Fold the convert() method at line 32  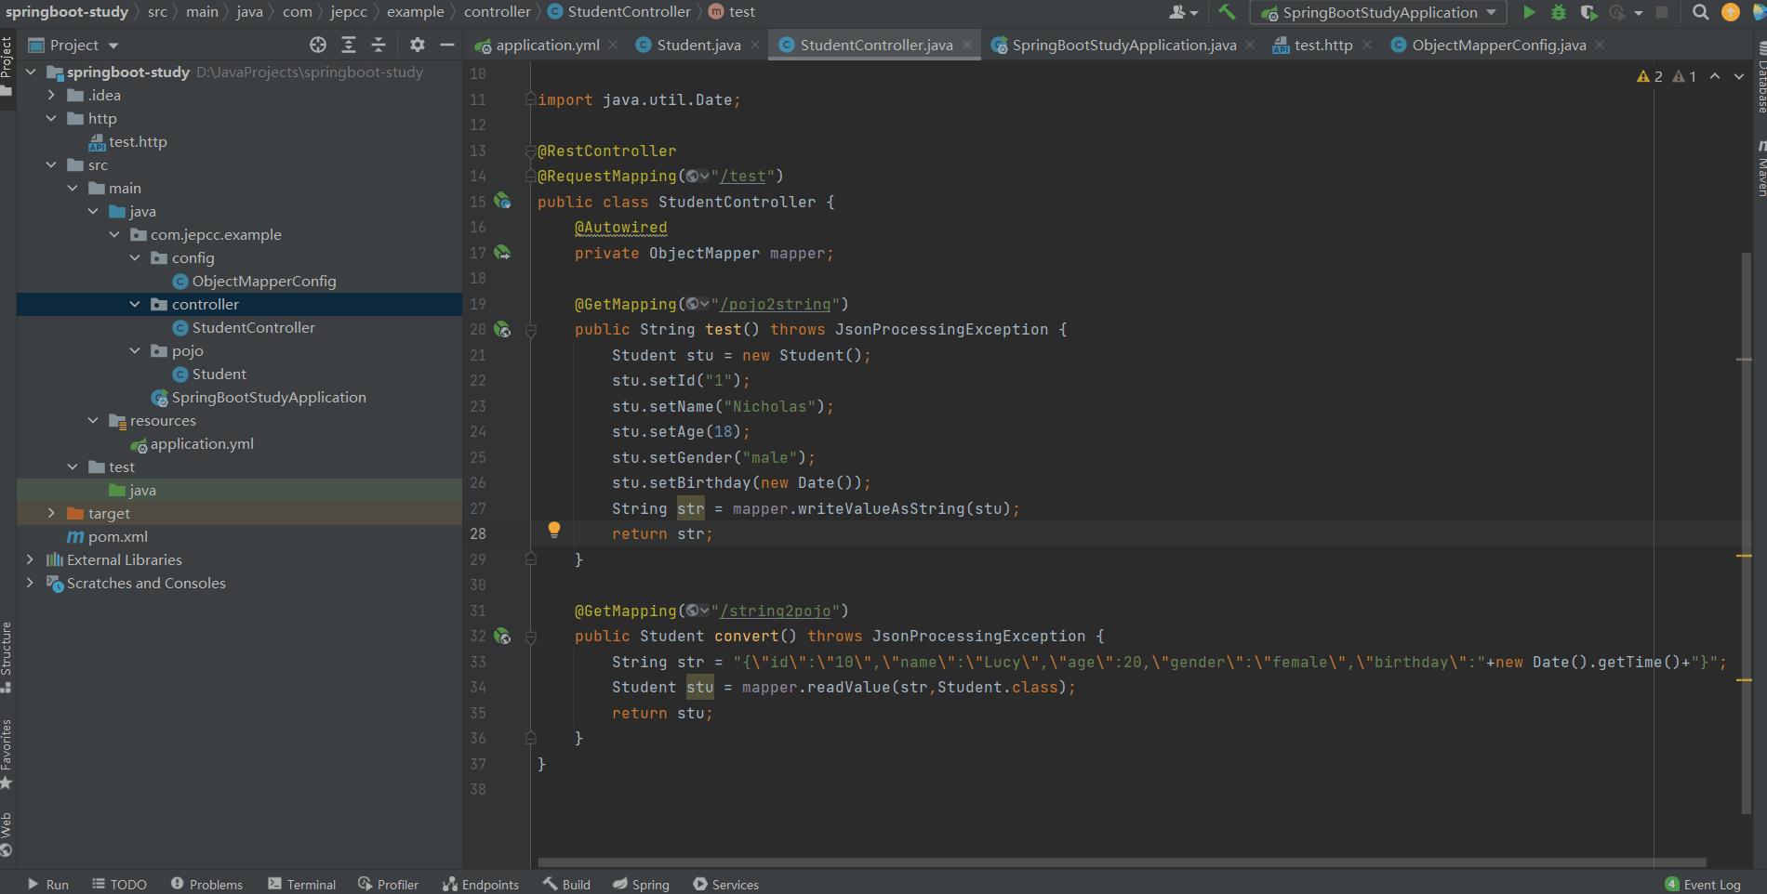pyautogui.click(x=530, y=637)
